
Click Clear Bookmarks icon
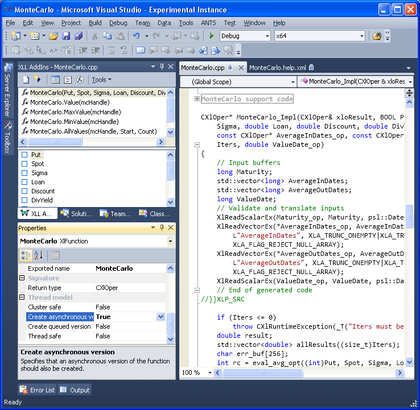(x=228, y=50)
